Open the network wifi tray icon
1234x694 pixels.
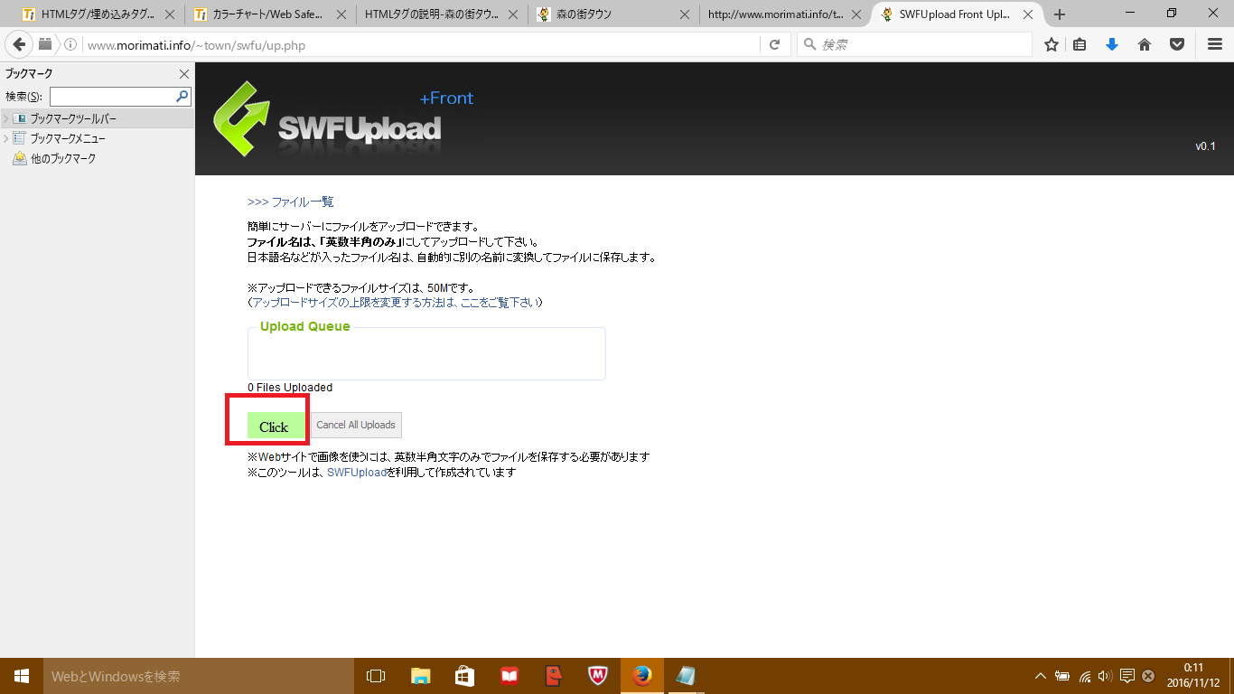tap(1084, 676)
